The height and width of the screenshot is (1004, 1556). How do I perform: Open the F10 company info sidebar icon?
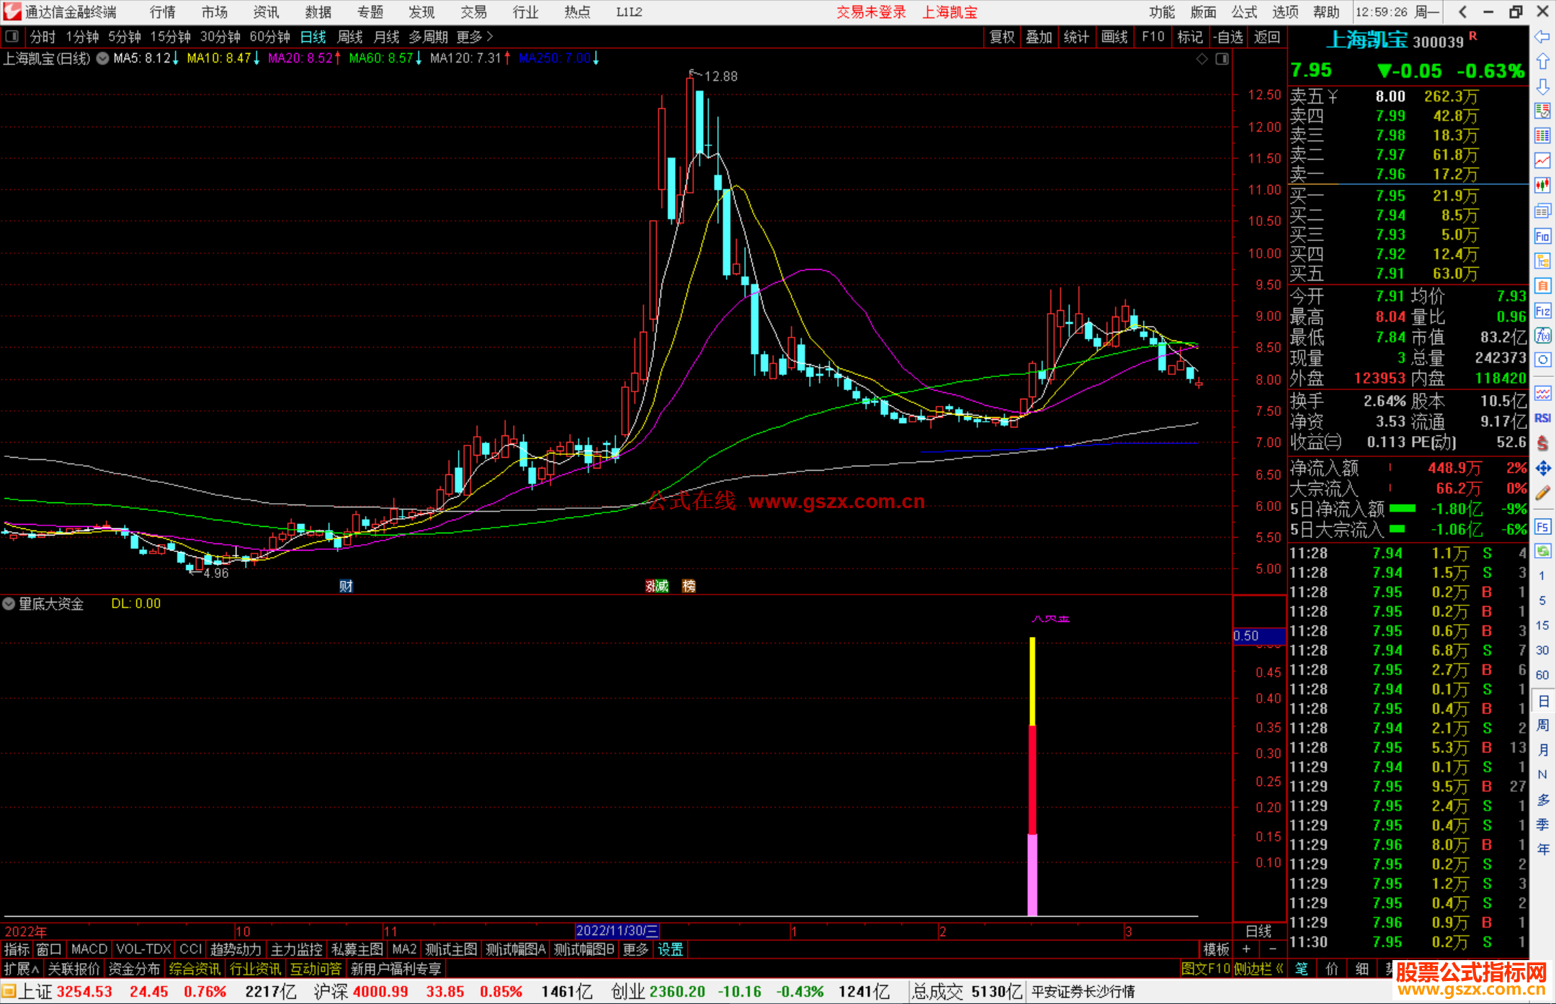pos(1542,236)
